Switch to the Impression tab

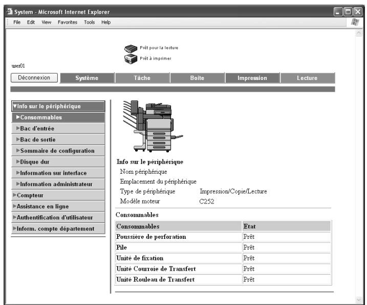click(252, 78)
